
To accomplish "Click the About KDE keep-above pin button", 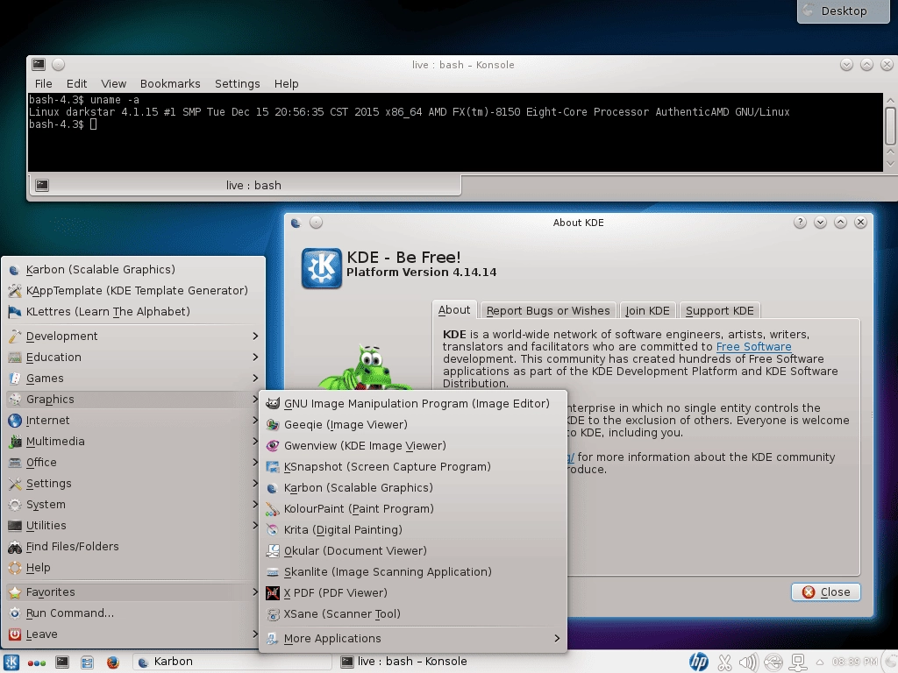I will click(x=316, y=223).
